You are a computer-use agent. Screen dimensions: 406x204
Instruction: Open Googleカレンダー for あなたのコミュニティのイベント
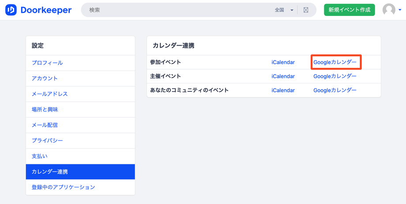click(335, 90)
